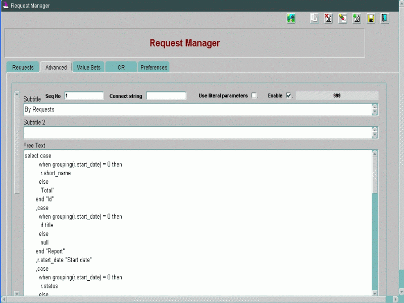Screen dimensions: 404x303
Task: Click the Connect string input field
Action: pyautogui.click(x=166, y=96)
